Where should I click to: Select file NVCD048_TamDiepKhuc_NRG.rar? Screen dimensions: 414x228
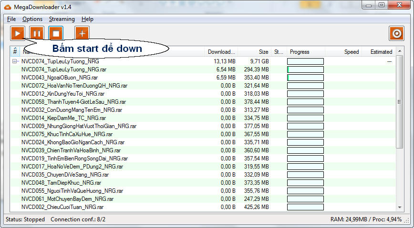[61, 183]
